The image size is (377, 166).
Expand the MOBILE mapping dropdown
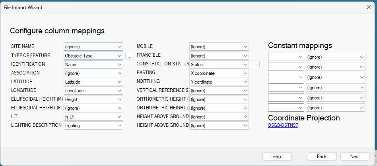(219, 47)
